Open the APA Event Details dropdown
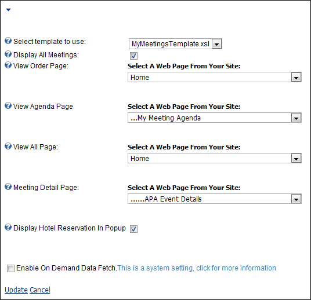311x300 pixels. [215, 199]
